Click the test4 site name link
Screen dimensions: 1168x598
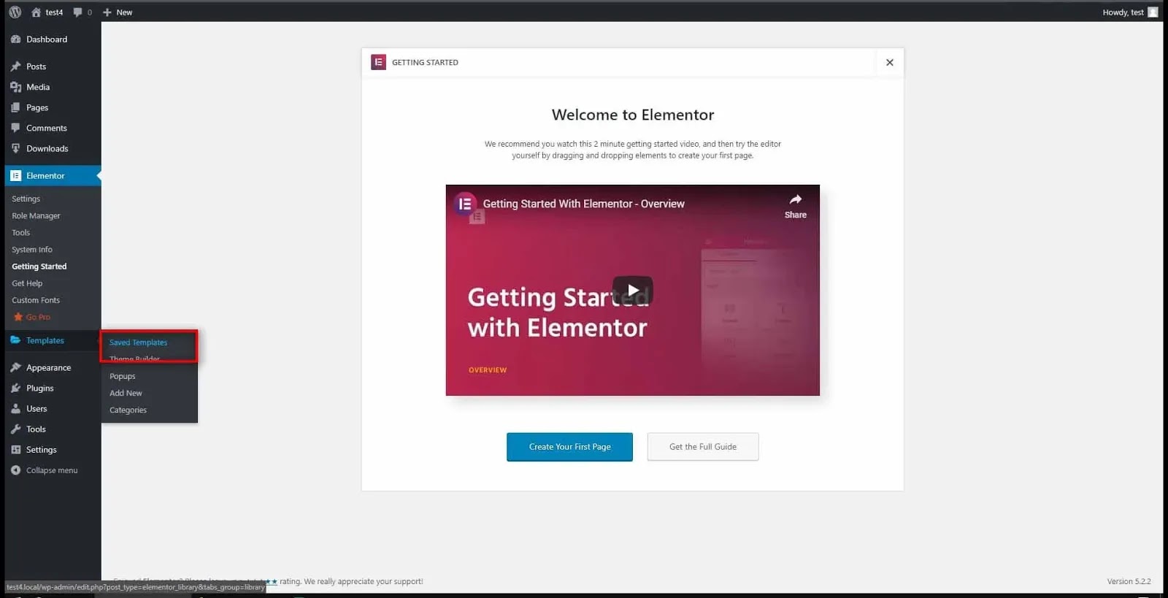(x=54, y=12)
